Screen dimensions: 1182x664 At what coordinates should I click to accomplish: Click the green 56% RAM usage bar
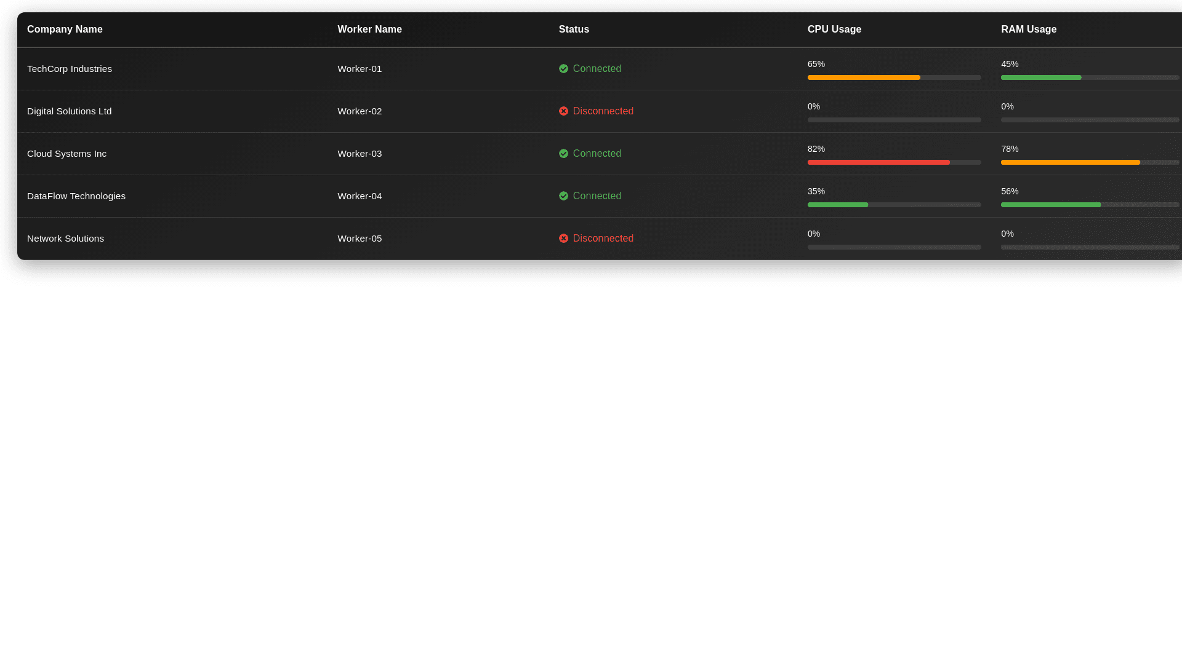(1050, 205)
